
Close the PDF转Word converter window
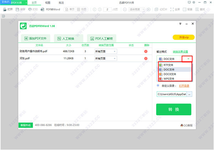[193, 24]
